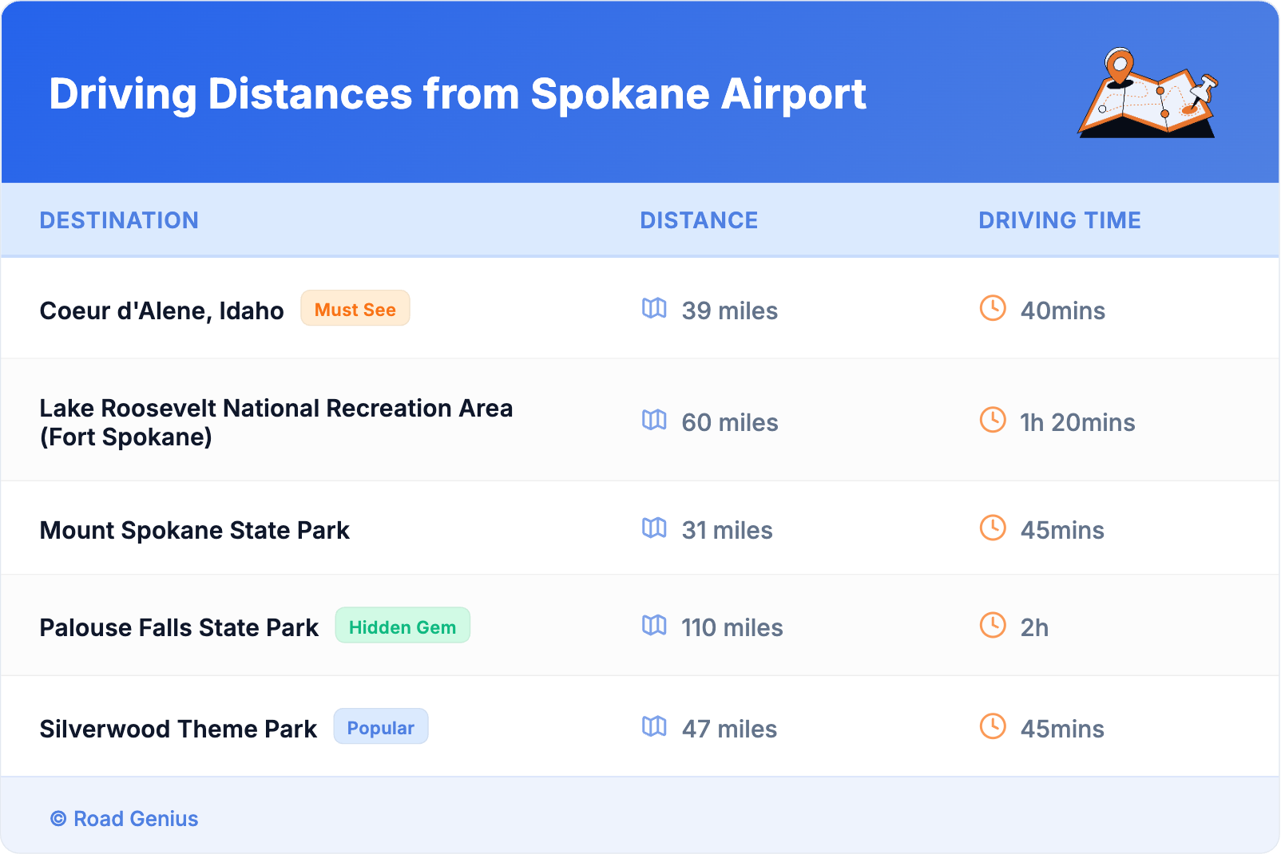The height and width of the screenshot is (854, 1281).
Task: Click the map icon in the header
Action: [1148, 94]
